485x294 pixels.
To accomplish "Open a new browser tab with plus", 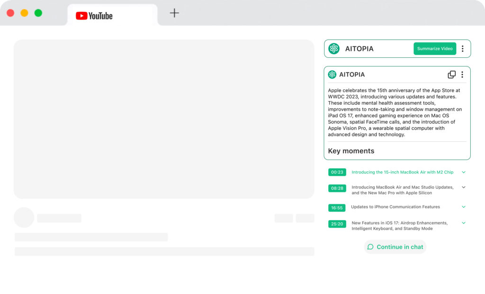I will coord(174,13).
